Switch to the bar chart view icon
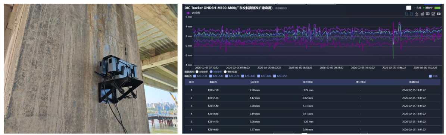The width and height of the screenshot is (446, 135). pos(422,14)
